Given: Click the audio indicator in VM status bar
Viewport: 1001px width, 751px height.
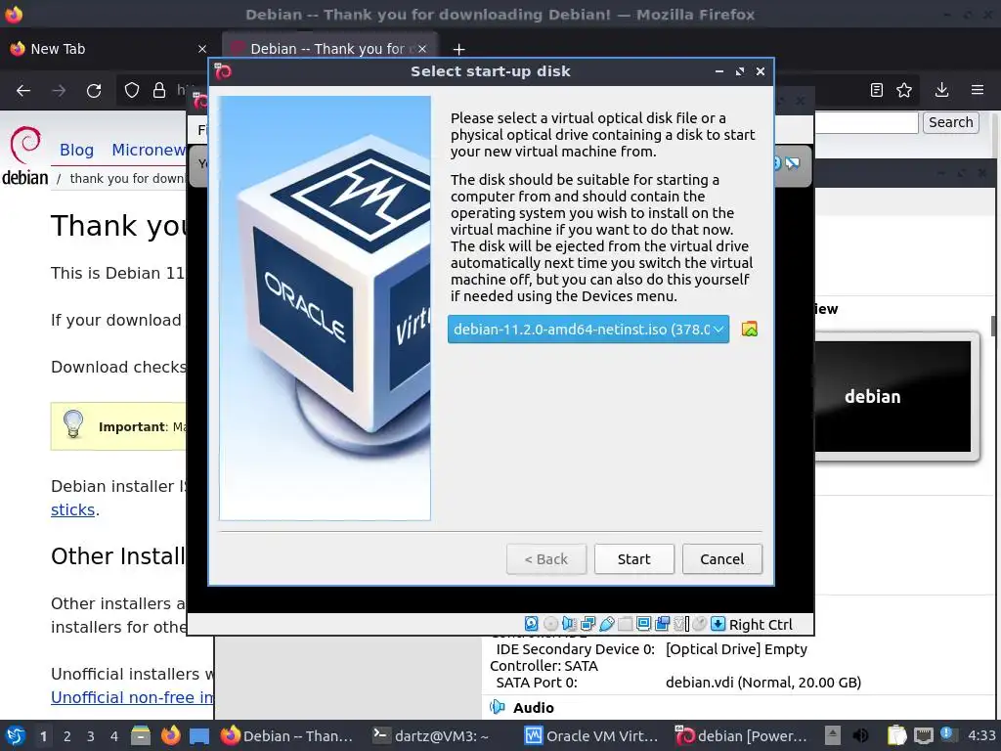Looking at the screenshot, I should click(x=569, y=624).
